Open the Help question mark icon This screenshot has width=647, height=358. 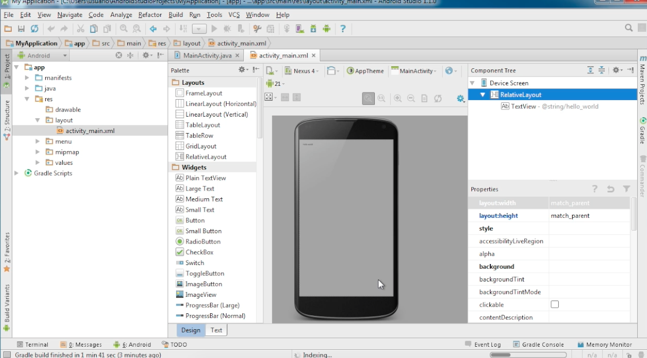click(x=343, y=29)
